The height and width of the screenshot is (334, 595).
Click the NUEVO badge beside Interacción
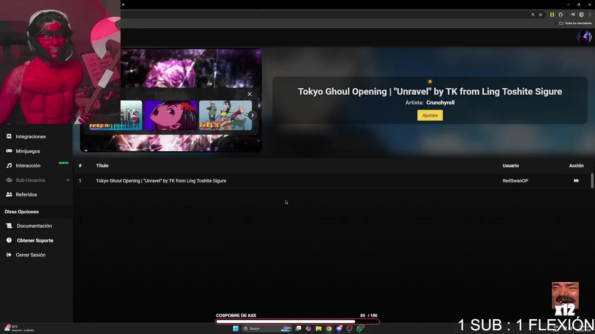(64, 163)
